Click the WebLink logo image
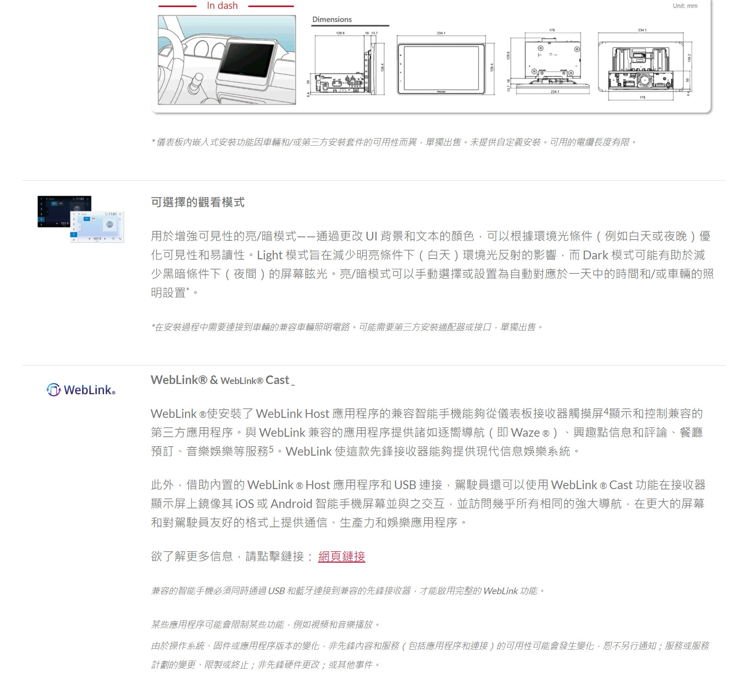737x676 pixels. [x=81, y=390]
